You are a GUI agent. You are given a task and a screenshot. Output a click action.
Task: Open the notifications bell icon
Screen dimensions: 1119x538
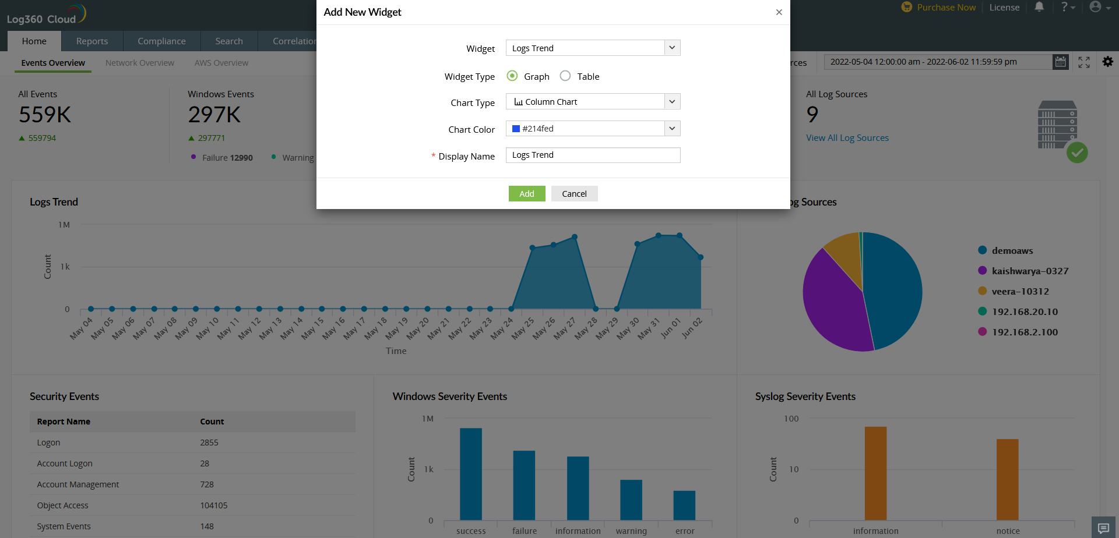click(1039, 7)
